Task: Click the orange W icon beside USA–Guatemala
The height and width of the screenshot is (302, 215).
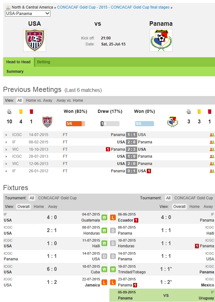Action: pos(104,217)
